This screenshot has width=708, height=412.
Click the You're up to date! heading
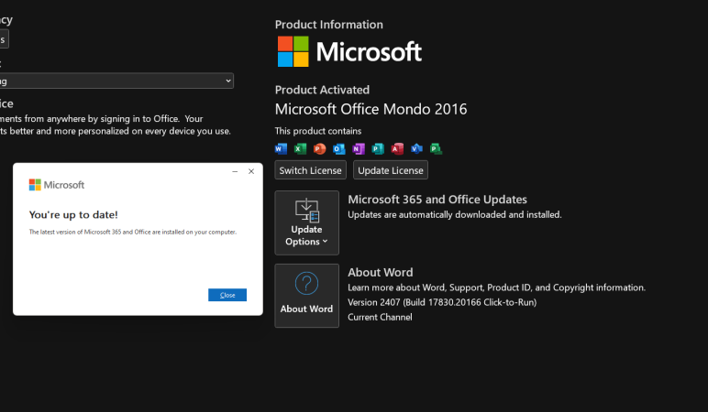(73, 215)
